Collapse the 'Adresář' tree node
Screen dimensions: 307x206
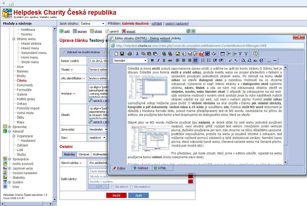tap(9, 131)
